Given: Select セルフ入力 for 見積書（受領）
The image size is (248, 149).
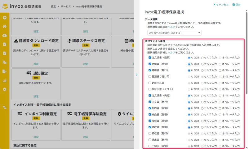Looking at the screenshot, I should tap(202, 64).
